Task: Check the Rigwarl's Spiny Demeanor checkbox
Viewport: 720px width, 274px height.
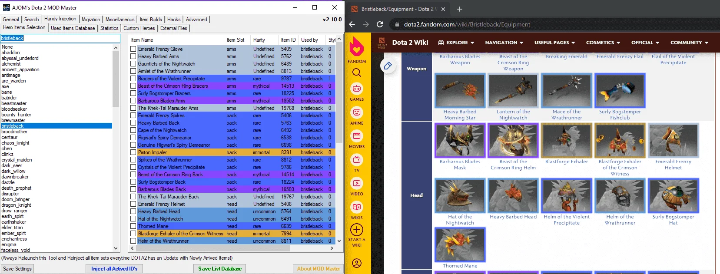Action: 133,138
